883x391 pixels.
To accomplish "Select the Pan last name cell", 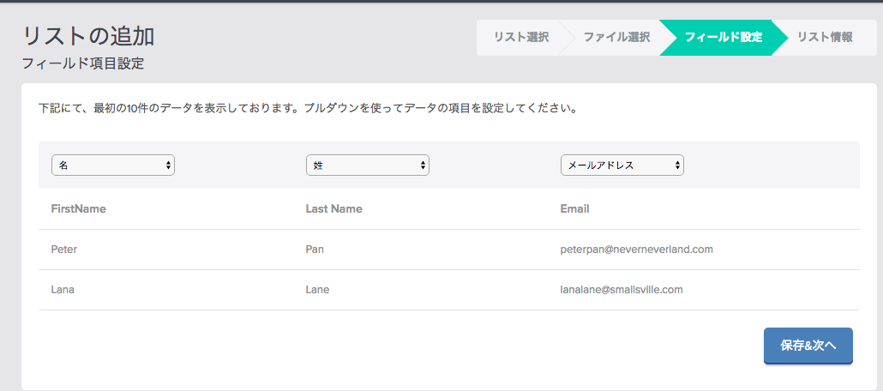I will [315, 249].
